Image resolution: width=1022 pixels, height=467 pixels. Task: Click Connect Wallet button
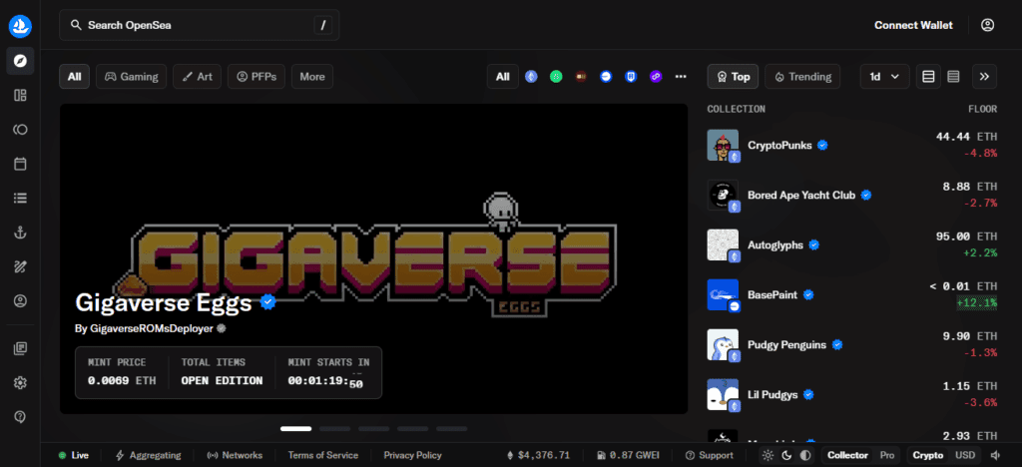coord(913,25)
